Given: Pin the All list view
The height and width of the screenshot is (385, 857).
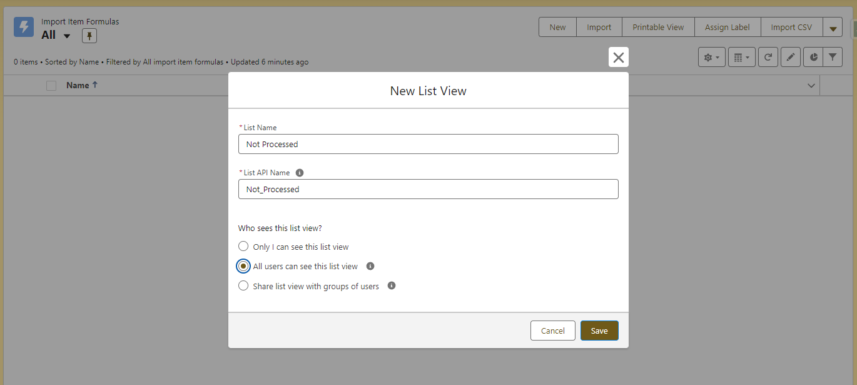Looking at the screenshot, I should pyautogui.click(x=89, y=36).
